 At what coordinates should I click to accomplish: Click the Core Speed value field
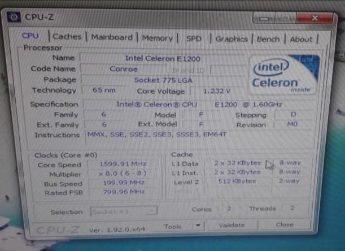123,164
